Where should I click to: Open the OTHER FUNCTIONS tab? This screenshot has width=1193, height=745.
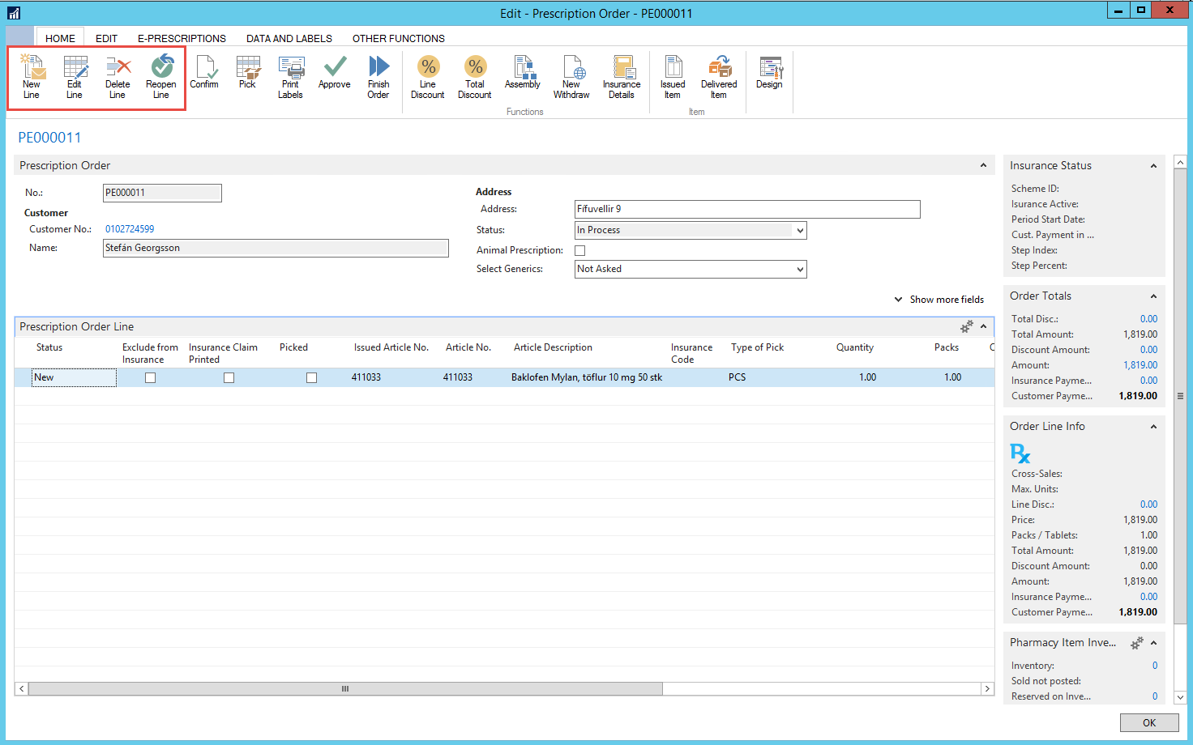pyautogui.click(x=398, y=38)
